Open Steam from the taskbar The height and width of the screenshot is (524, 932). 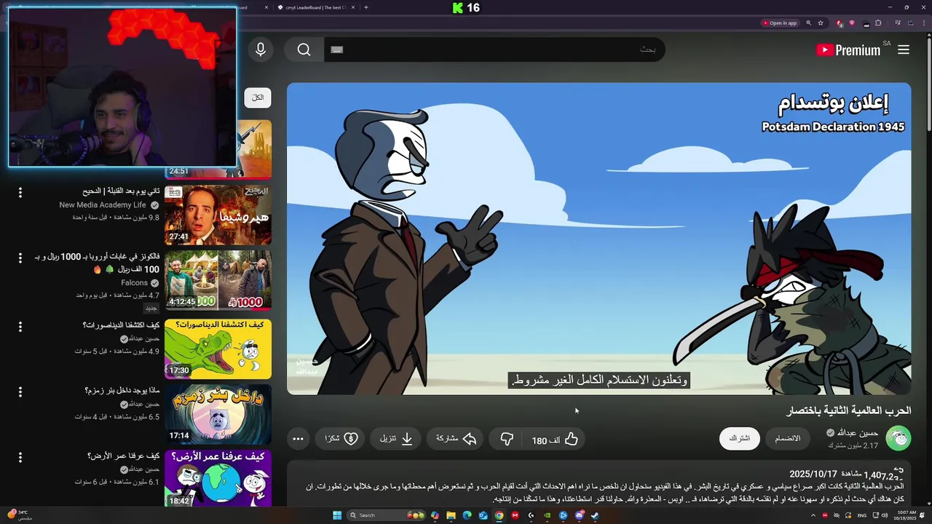point(595,515)
